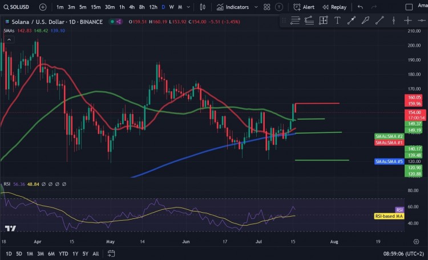Click the SMAs:SMA #5 blue price label
Image resolution: width=428 pixels, height=260 pixels.
389,161
